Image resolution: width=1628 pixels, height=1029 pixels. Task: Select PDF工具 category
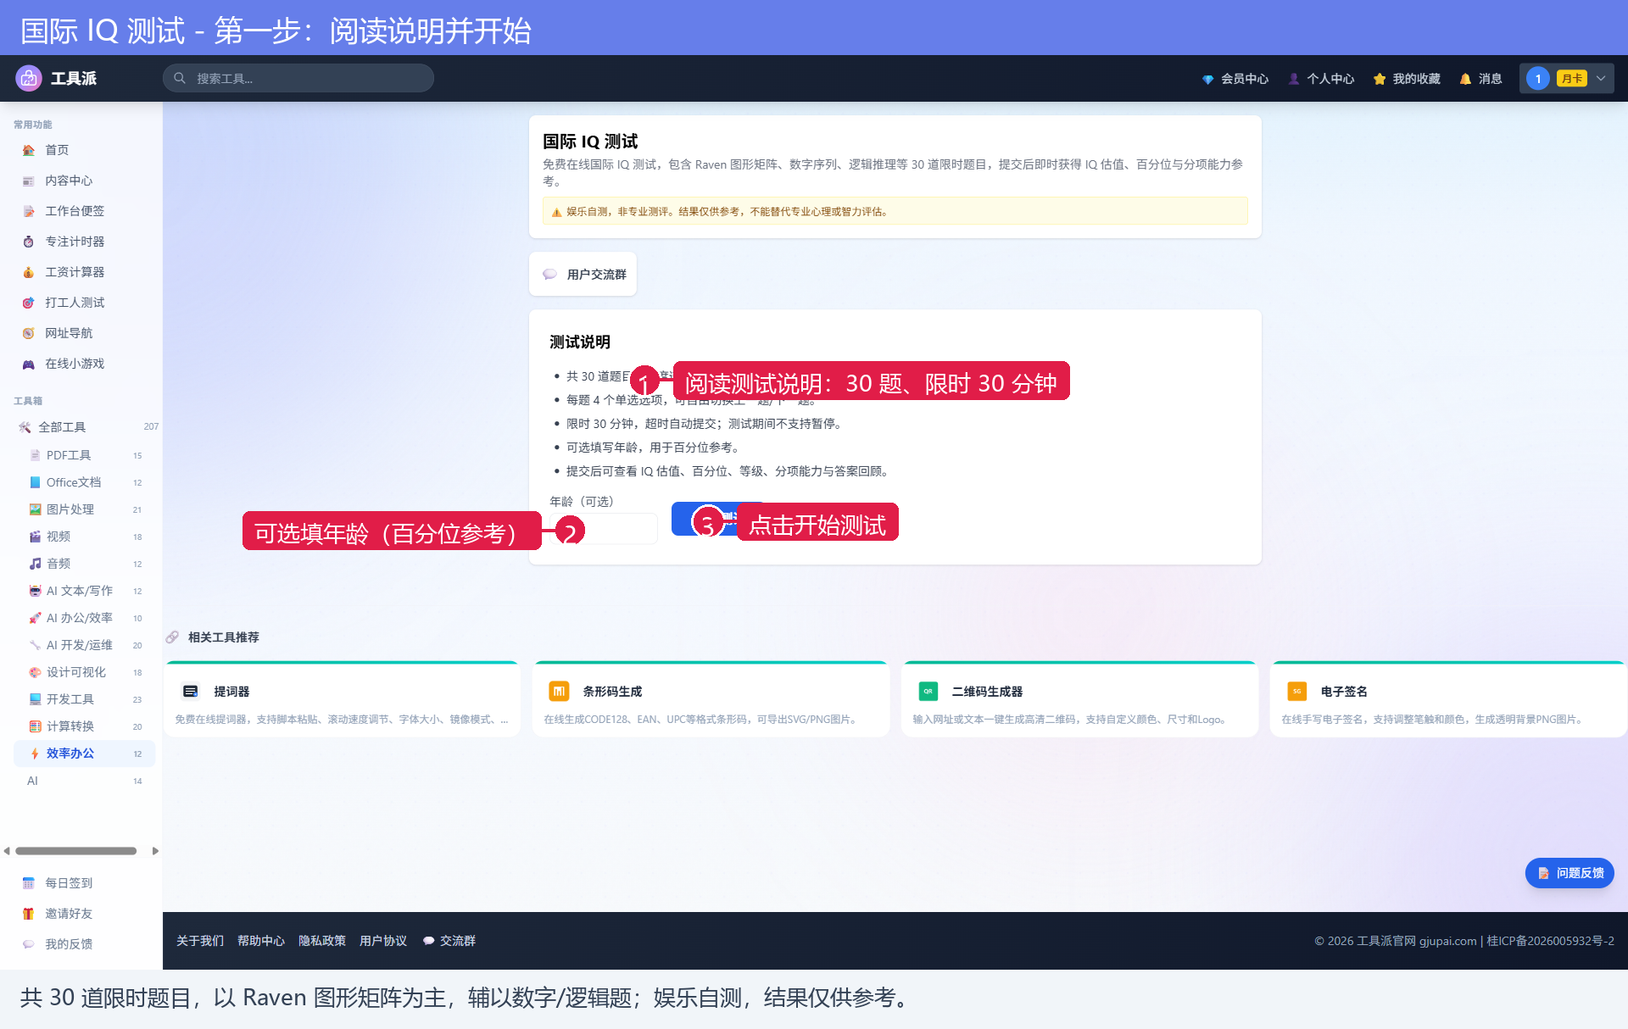coord(85,455)
